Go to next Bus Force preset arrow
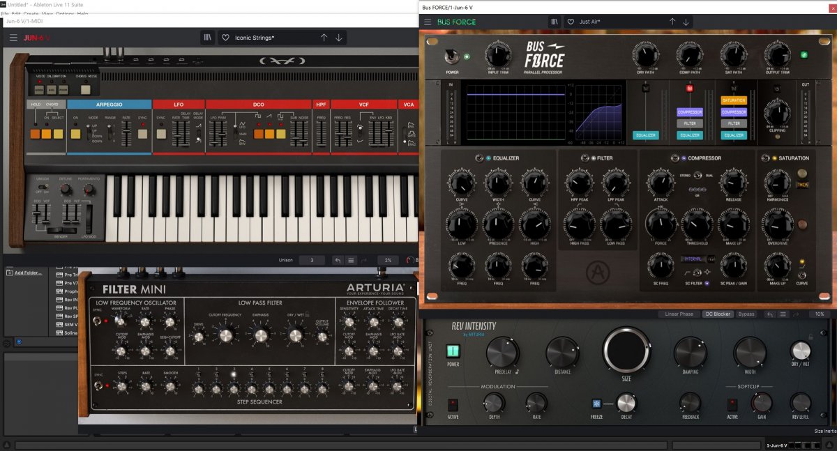This screenshot has height=451, width=837. [x=686, y=22]
